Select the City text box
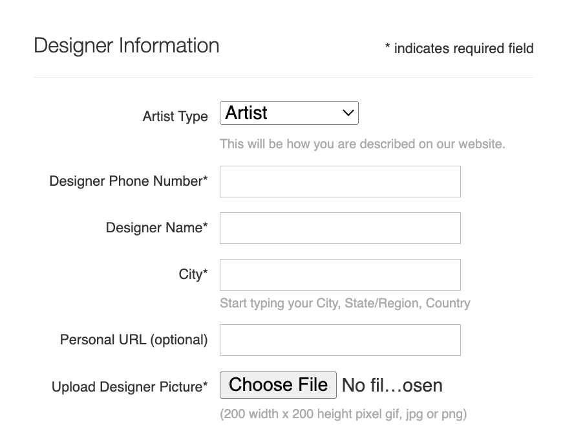Screen dimensions: 574x444 [340, 274]
